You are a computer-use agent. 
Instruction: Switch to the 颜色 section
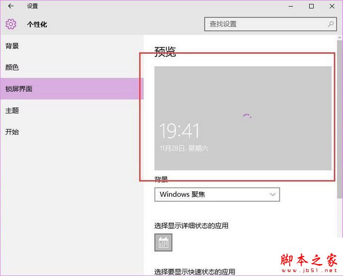(12, 67)
